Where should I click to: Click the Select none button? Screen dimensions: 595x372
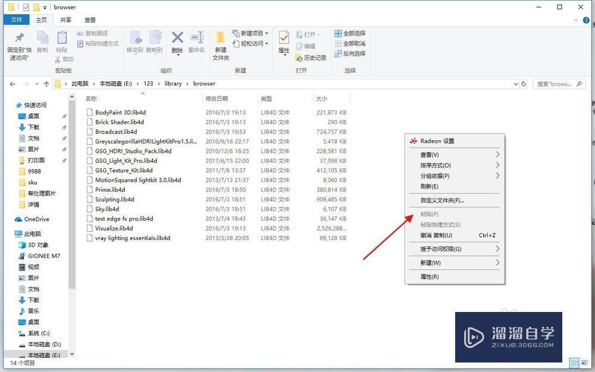[350, 43]
